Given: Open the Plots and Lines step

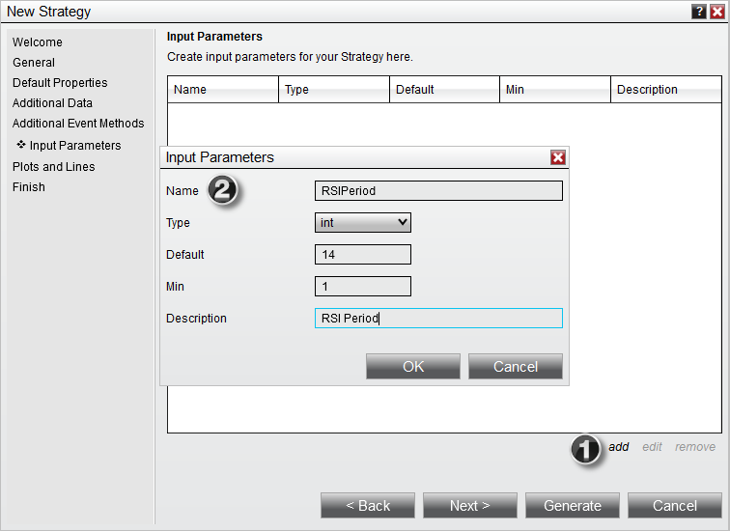Looking at the screenshot, I should pyautogui.click(x=53, y=167).
